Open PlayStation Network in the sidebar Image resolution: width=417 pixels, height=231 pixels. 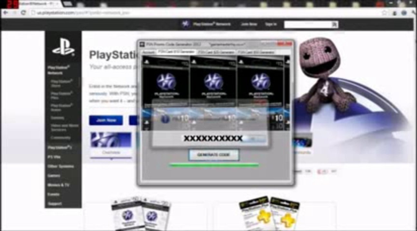click(59, 70)
